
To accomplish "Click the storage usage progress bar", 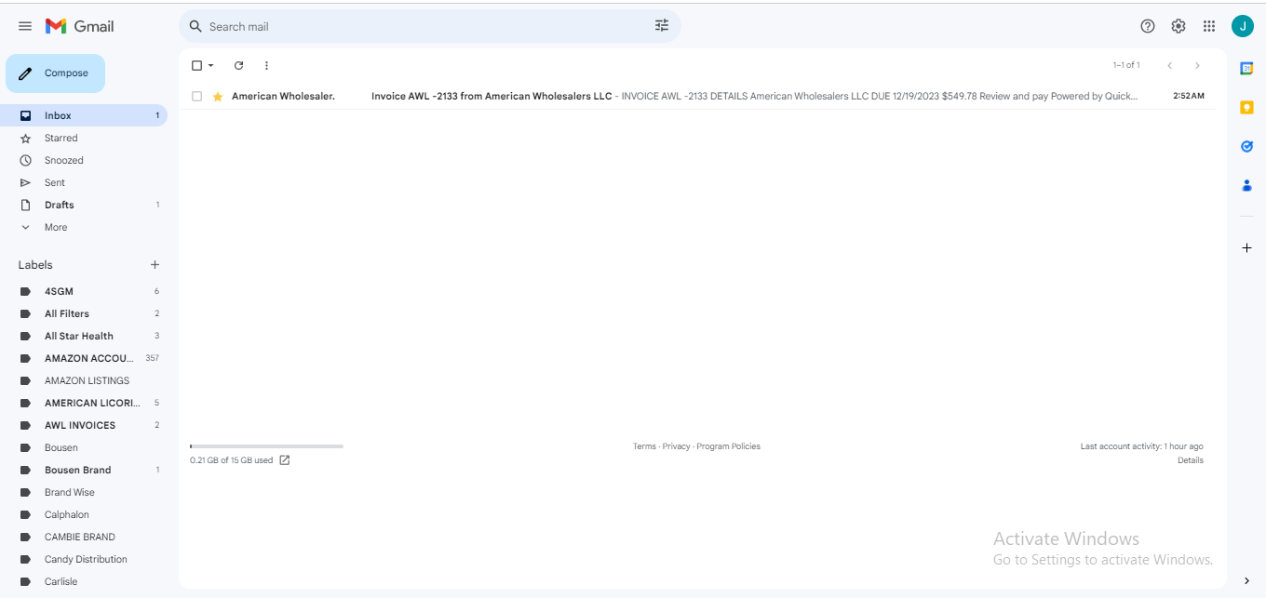I will (x=266, y=446).
